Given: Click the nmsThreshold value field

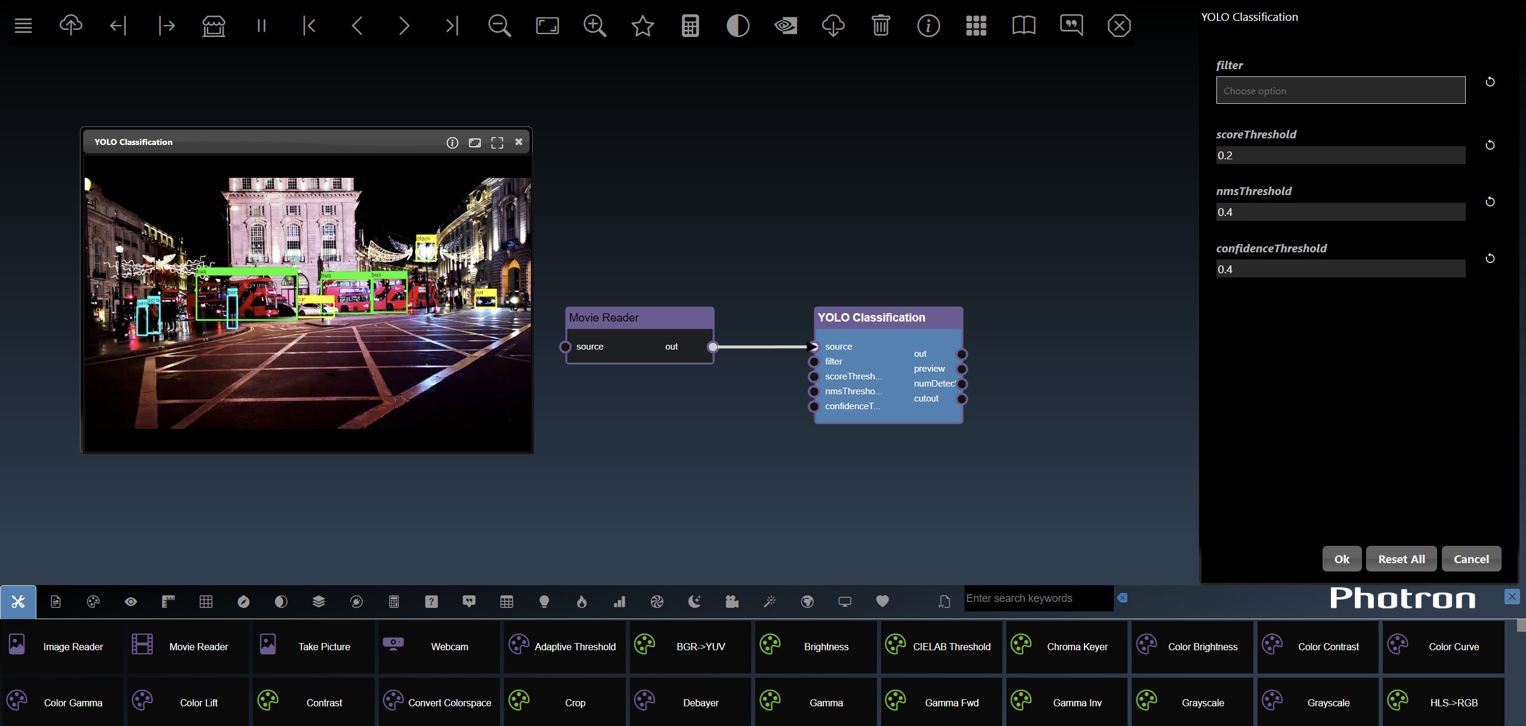Looking at the screenshot, I should pos(1340,212).
